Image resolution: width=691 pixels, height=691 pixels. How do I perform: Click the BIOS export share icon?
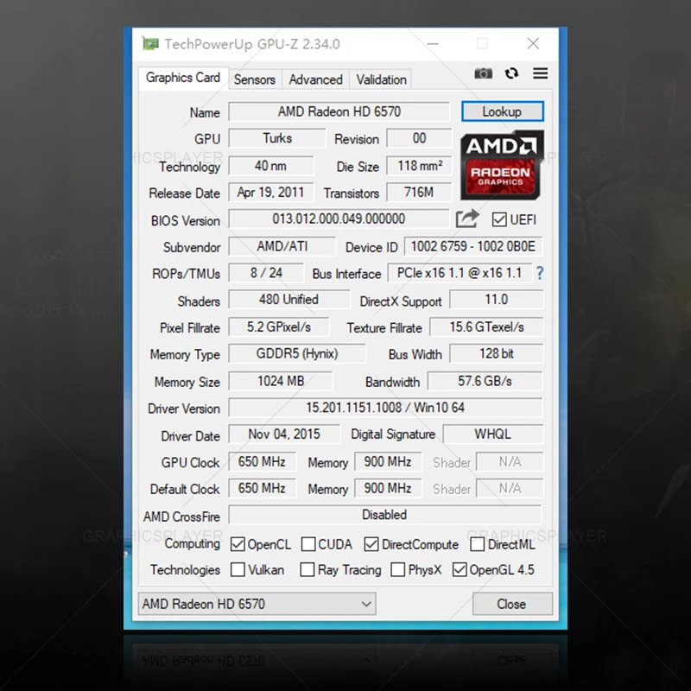pyautogui.click(x=467, y=219)
